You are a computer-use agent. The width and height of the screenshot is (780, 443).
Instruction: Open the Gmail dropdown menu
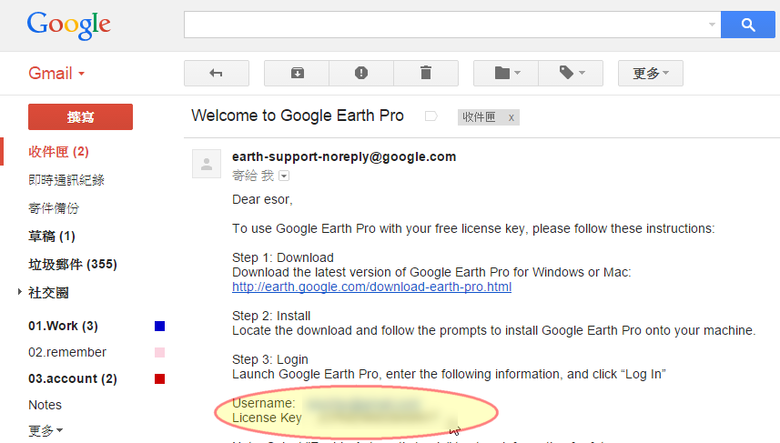coord(56,73)
